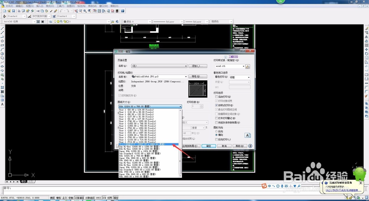Open the 文件(F) menu
The image size is (369, 201).
coord(9,6)
